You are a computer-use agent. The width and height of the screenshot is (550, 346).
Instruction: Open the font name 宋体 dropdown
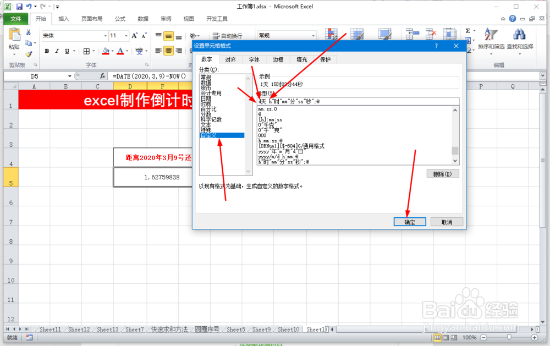[105, 36]
